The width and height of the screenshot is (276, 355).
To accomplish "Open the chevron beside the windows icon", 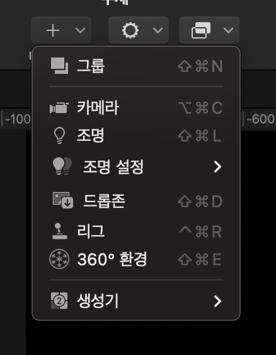I will coord(228,30).
